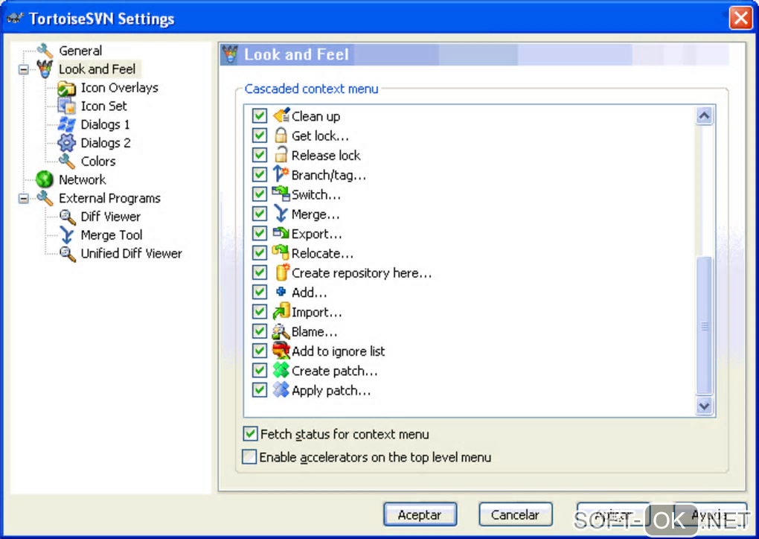Click the Export icon in list
Viewport: 759px width, 539px height.
point(281,233)
